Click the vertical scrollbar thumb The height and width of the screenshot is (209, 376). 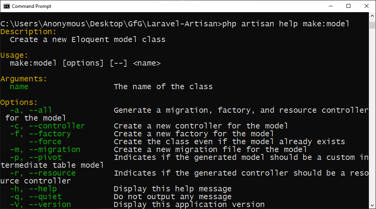coord(372,25)
